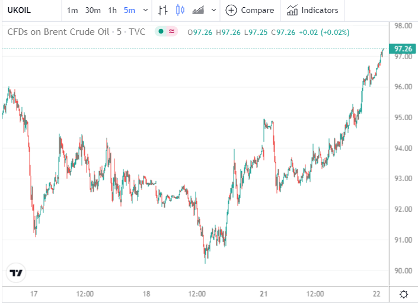This screenshot has height=306, width=418.
Task: Click the open value O97.26
Action: tap(200, 33)
